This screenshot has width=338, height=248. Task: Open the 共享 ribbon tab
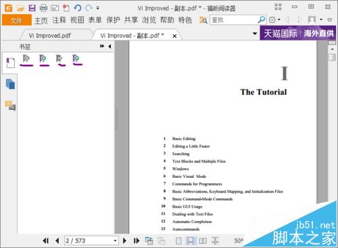pos(131,20)
